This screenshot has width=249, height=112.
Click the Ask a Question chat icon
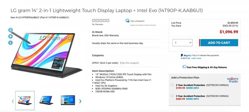(127, 21)
